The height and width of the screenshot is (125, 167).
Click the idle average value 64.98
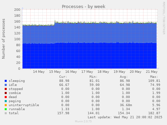pyautogui.click(x=125, y=85)
